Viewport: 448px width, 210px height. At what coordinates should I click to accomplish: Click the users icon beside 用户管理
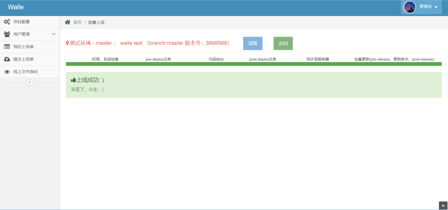pyautogui.click(x=7, y=34)
